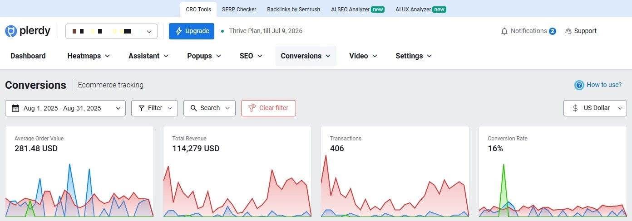Click the funnel icon in Filter button
The height and width of the screenshot is (221, 632).
pyautogui.click(x=142, y=108)
